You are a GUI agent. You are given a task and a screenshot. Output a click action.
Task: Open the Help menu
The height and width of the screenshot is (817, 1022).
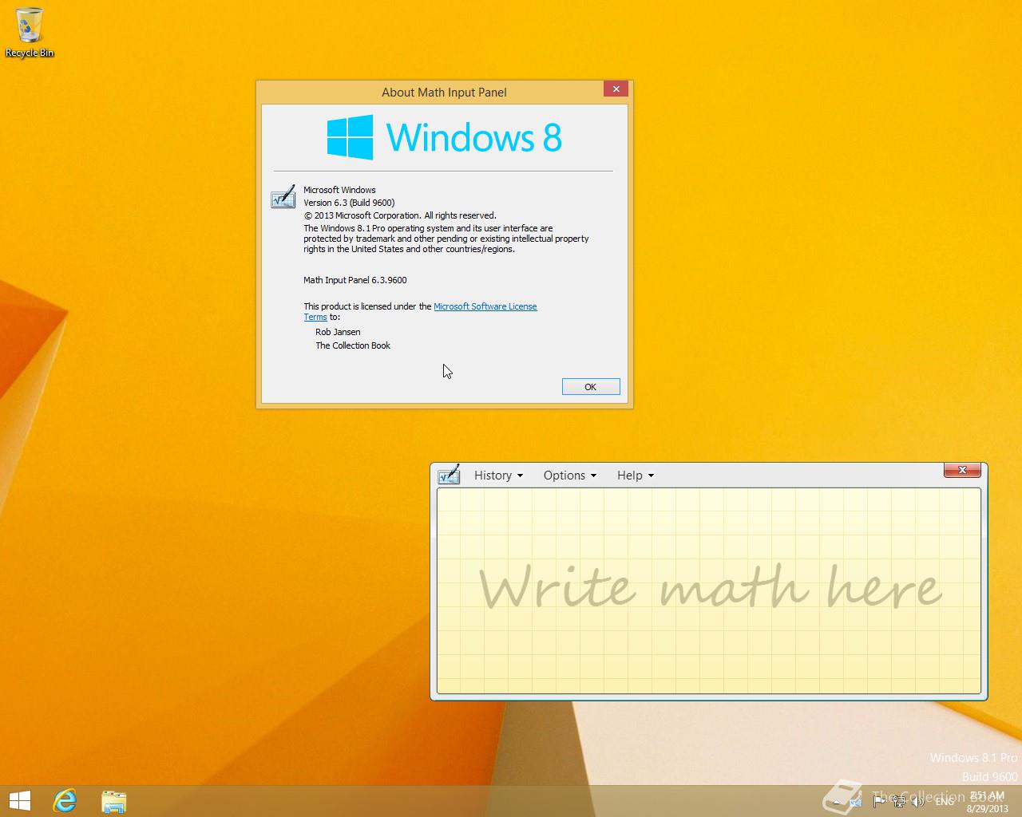click(x=635, y=475)
